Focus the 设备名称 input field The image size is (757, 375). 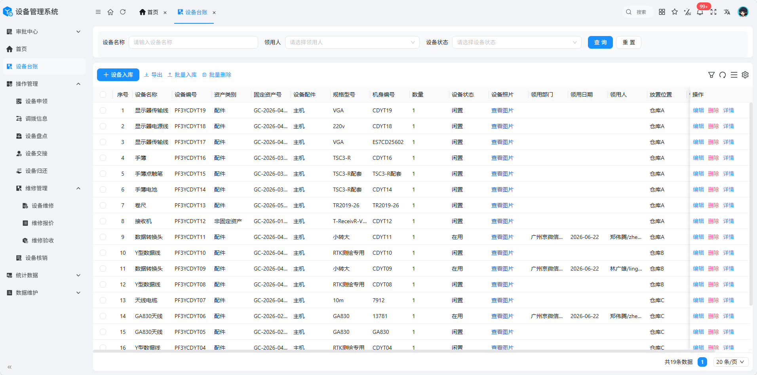coord(193,42)
